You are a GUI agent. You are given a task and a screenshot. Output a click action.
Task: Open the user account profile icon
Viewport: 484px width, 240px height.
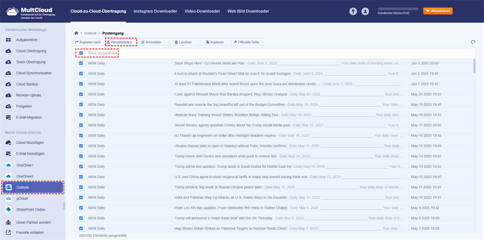click(x=365, y=11)
